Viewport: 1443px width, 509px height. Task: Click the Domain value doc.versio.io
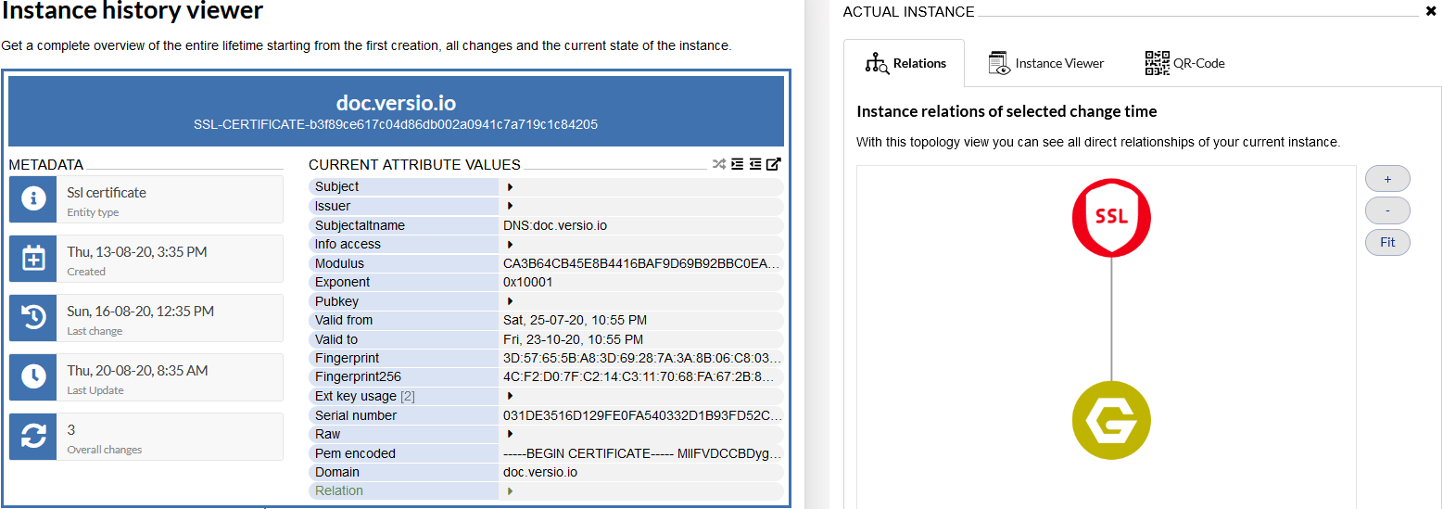coord(540,472)
